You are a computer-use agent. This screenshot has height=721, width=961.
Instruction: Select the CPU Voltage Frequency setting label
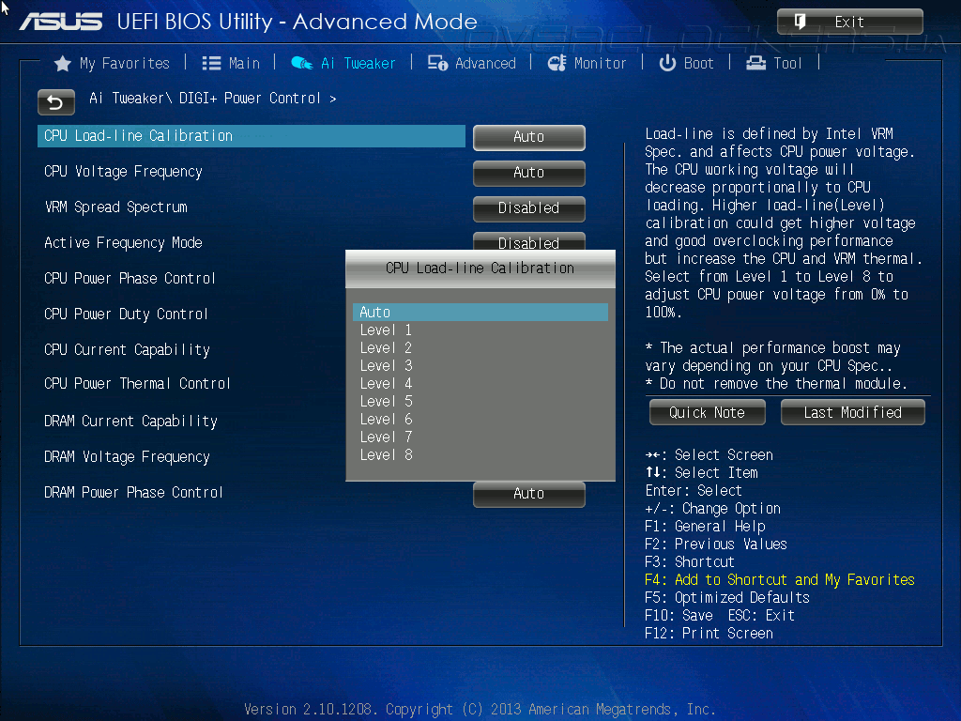(123, 172)
